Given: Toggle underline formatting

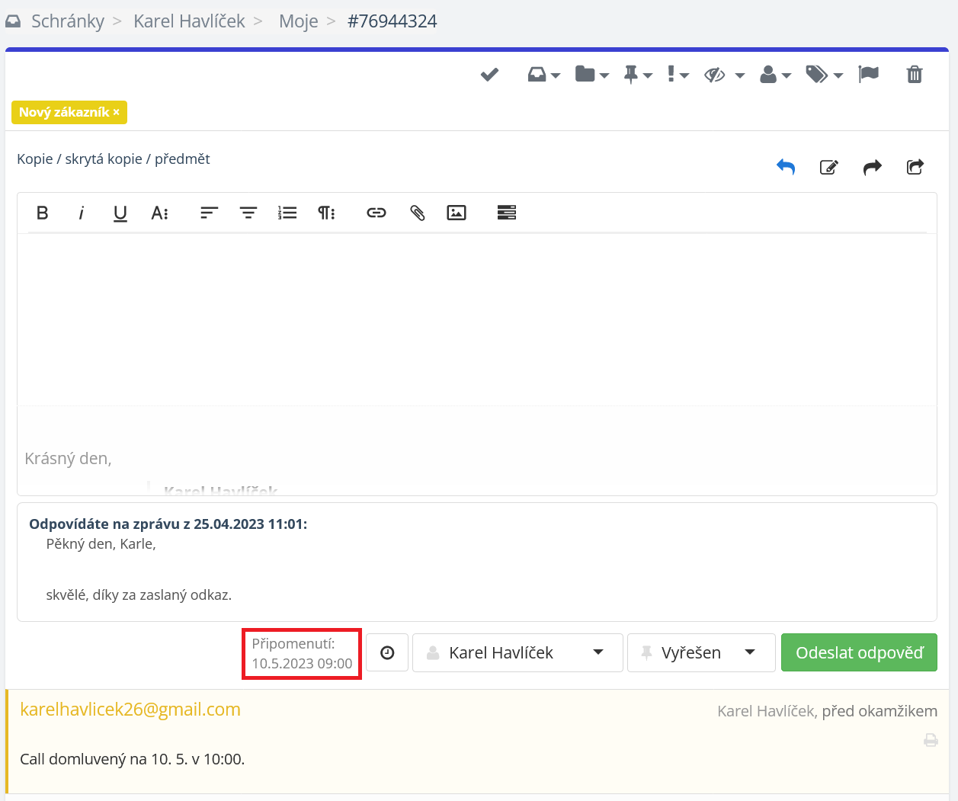Looking at the screenshot, I should pyautogui.click(x=120, y=213).
